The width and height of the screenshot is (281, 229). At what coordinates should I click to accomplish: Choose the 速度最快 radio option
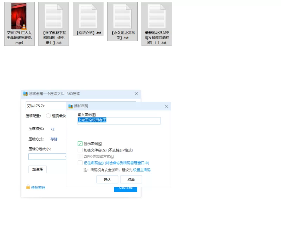[48, 116]
